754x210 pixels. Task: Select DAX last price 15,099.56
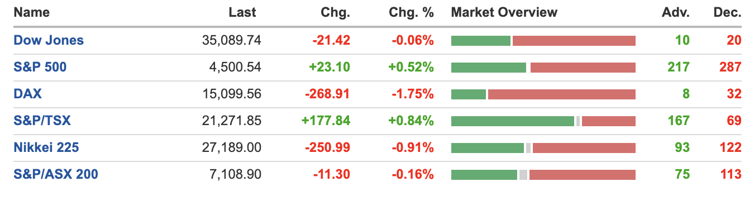pyautogui.click(x=231, y=94)
